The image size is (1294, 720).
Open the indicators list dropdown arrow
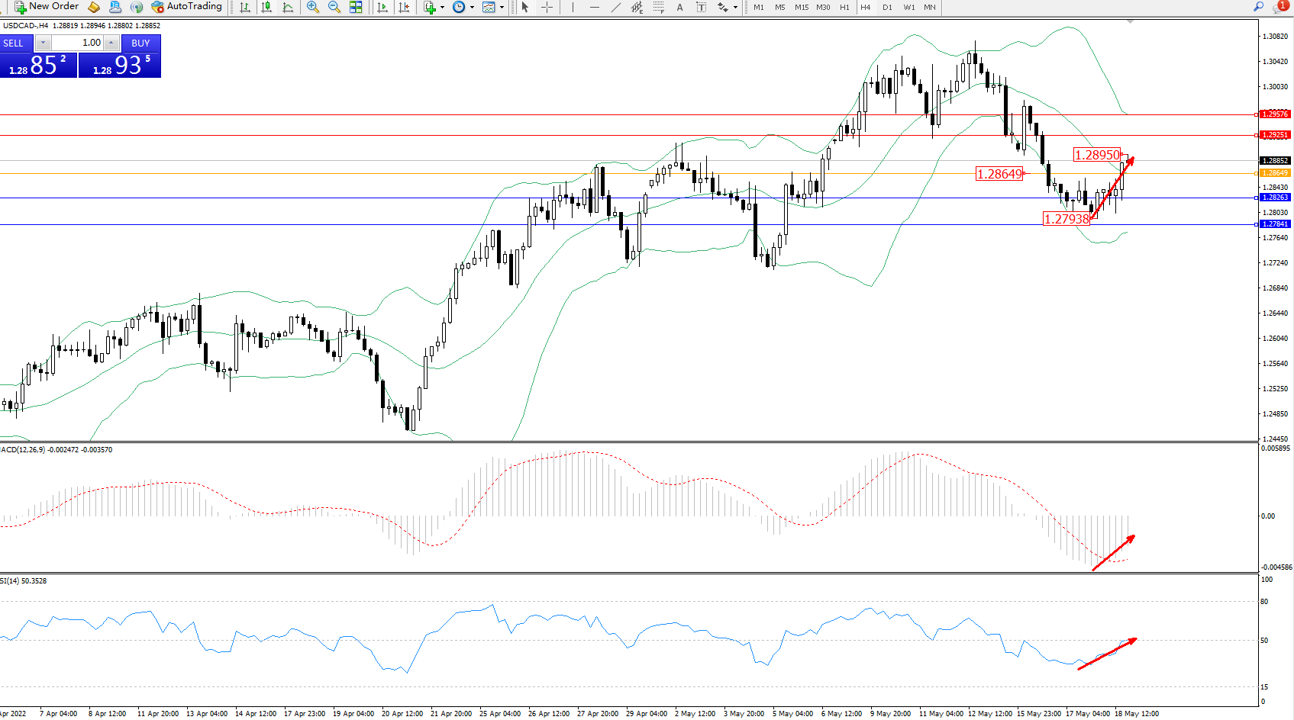coord(443,8)
